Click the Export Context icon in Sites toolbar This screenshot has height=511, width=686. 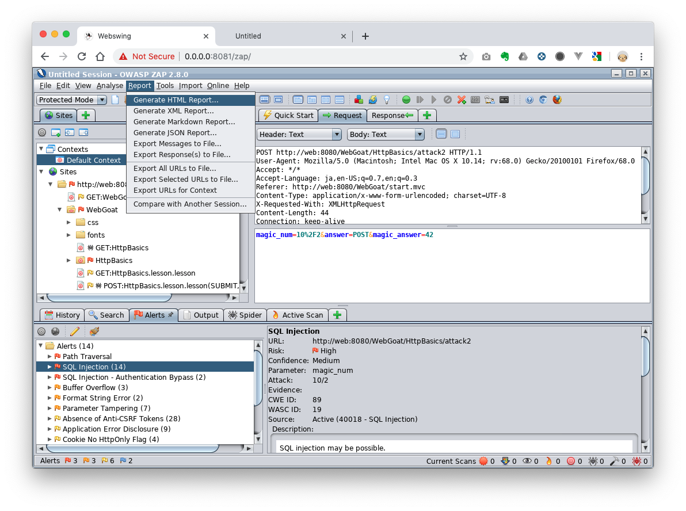83,132
